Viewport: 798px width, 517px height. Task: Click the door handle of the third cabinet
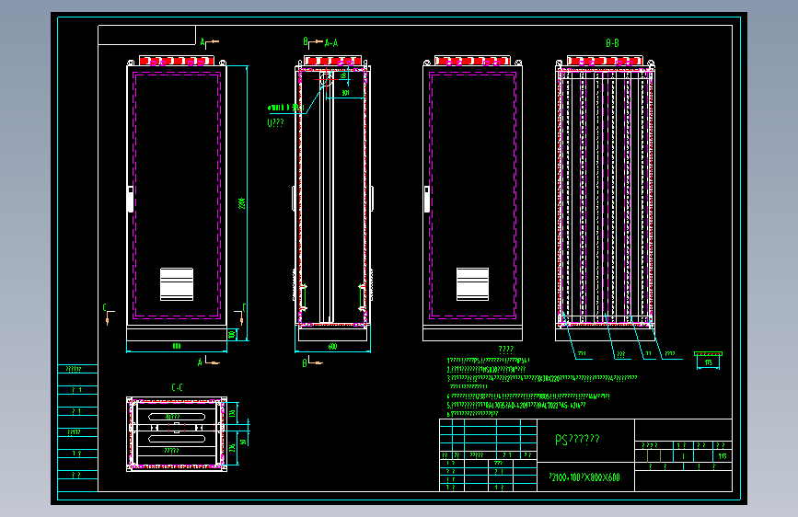(x=426, y=199)
